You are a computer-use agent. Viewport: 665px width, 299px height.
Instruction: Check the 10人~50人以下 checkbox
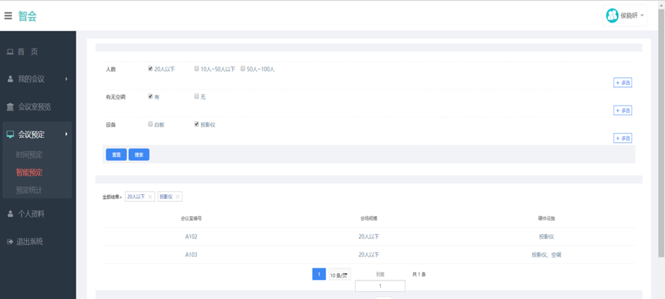click(x=196, y=68)
